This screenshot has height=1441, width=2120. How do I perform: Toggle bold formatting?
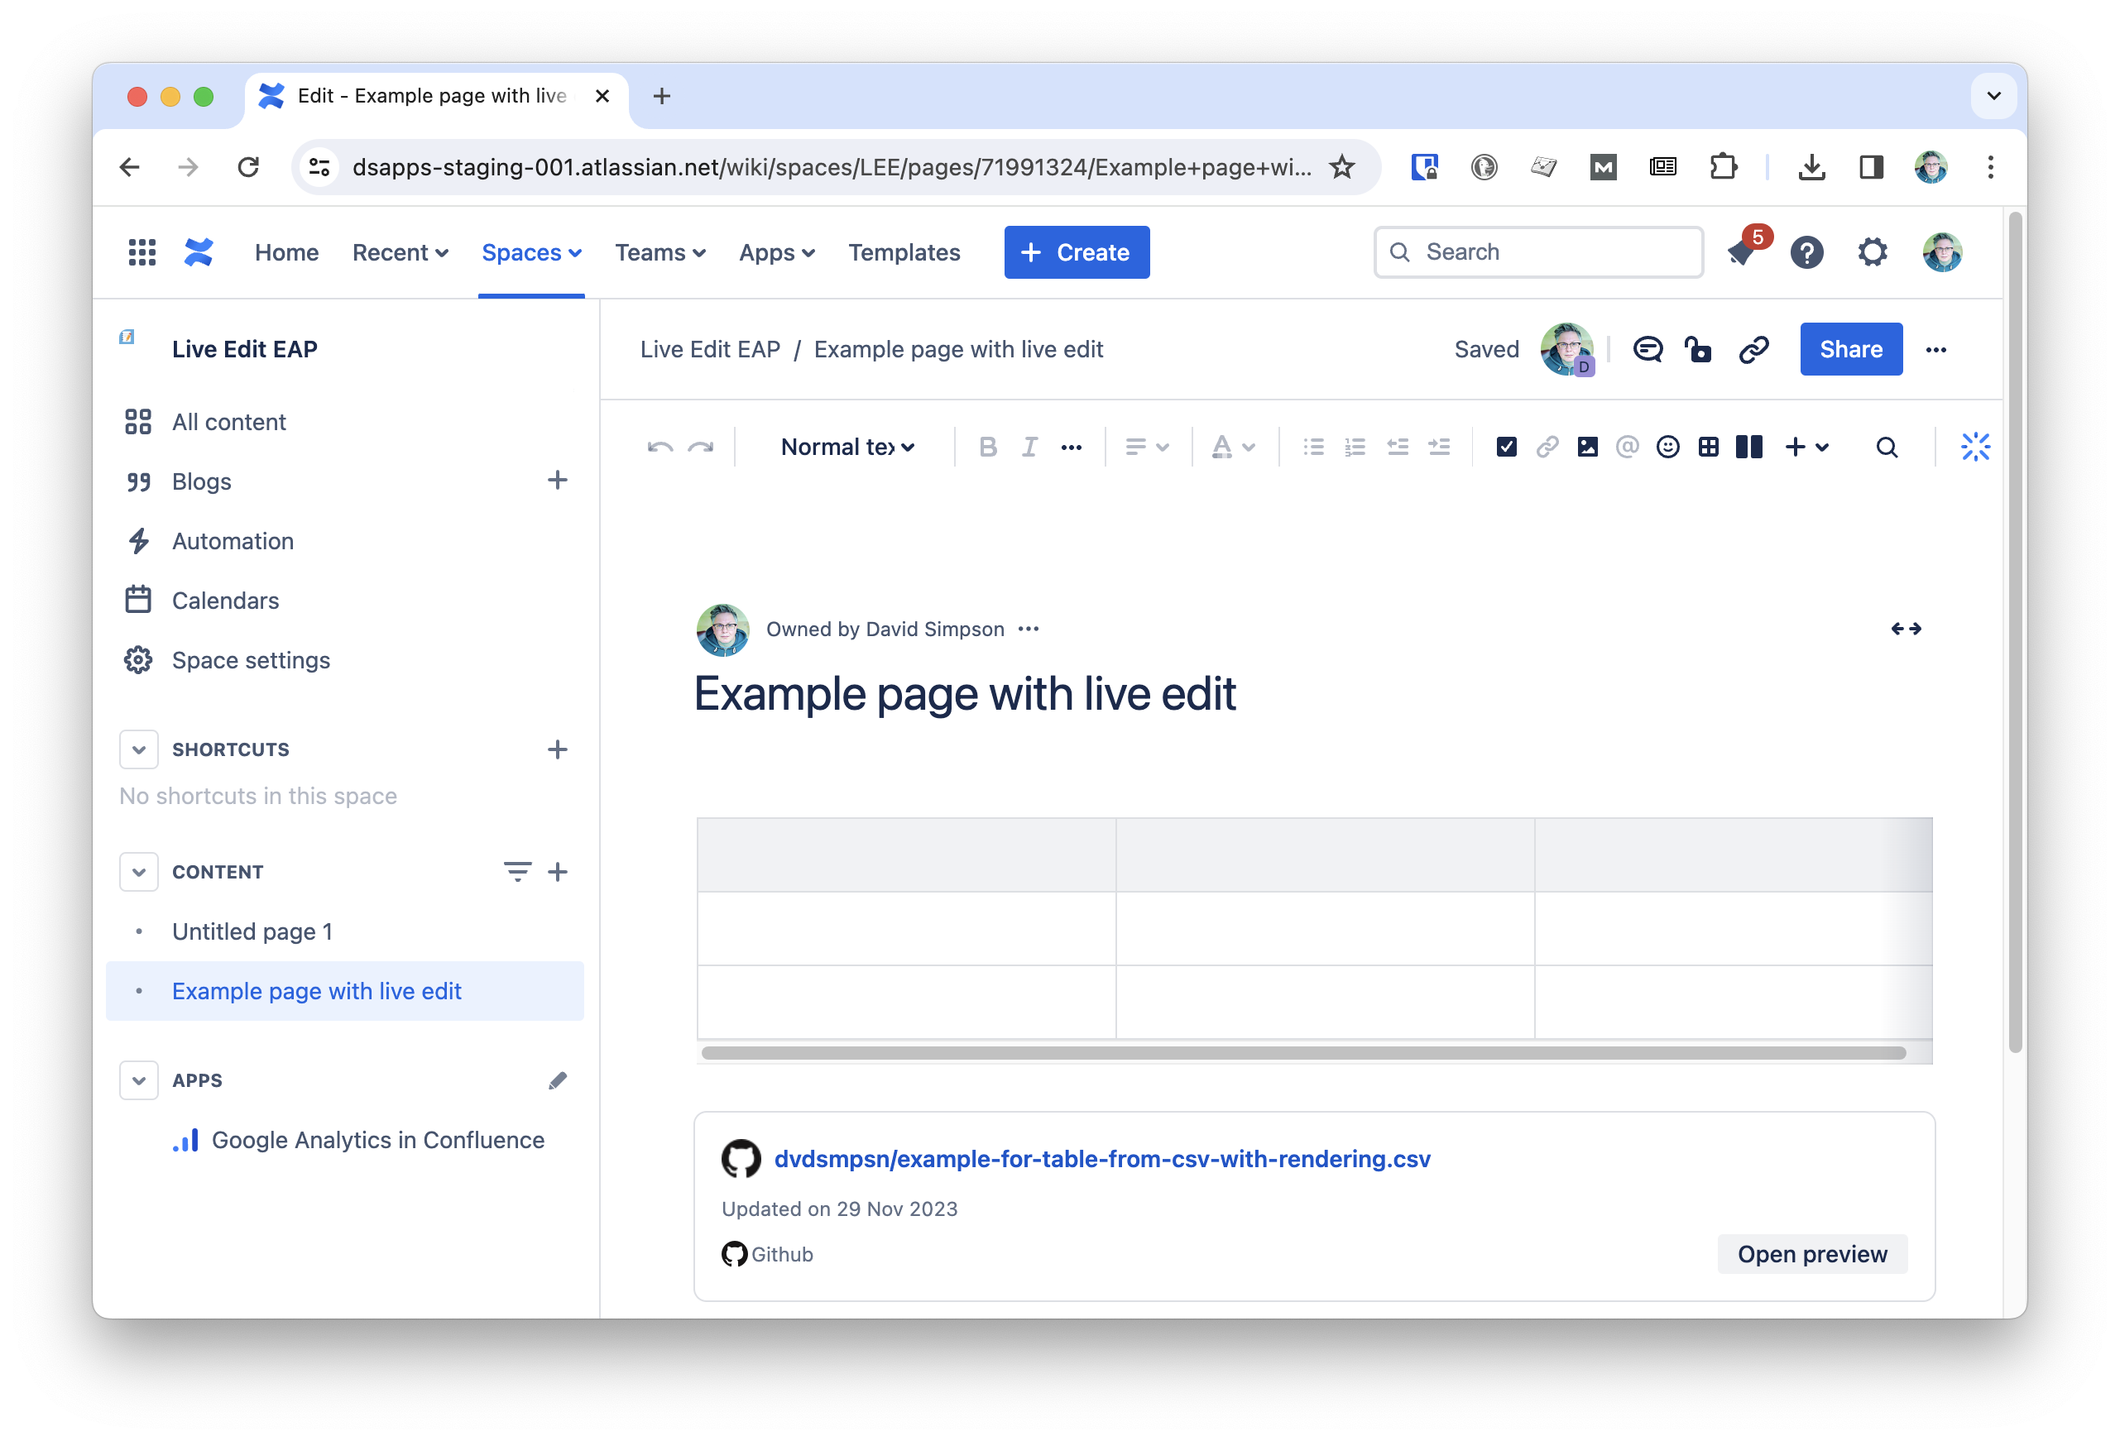pyautogui.click(x=987, y=447)
